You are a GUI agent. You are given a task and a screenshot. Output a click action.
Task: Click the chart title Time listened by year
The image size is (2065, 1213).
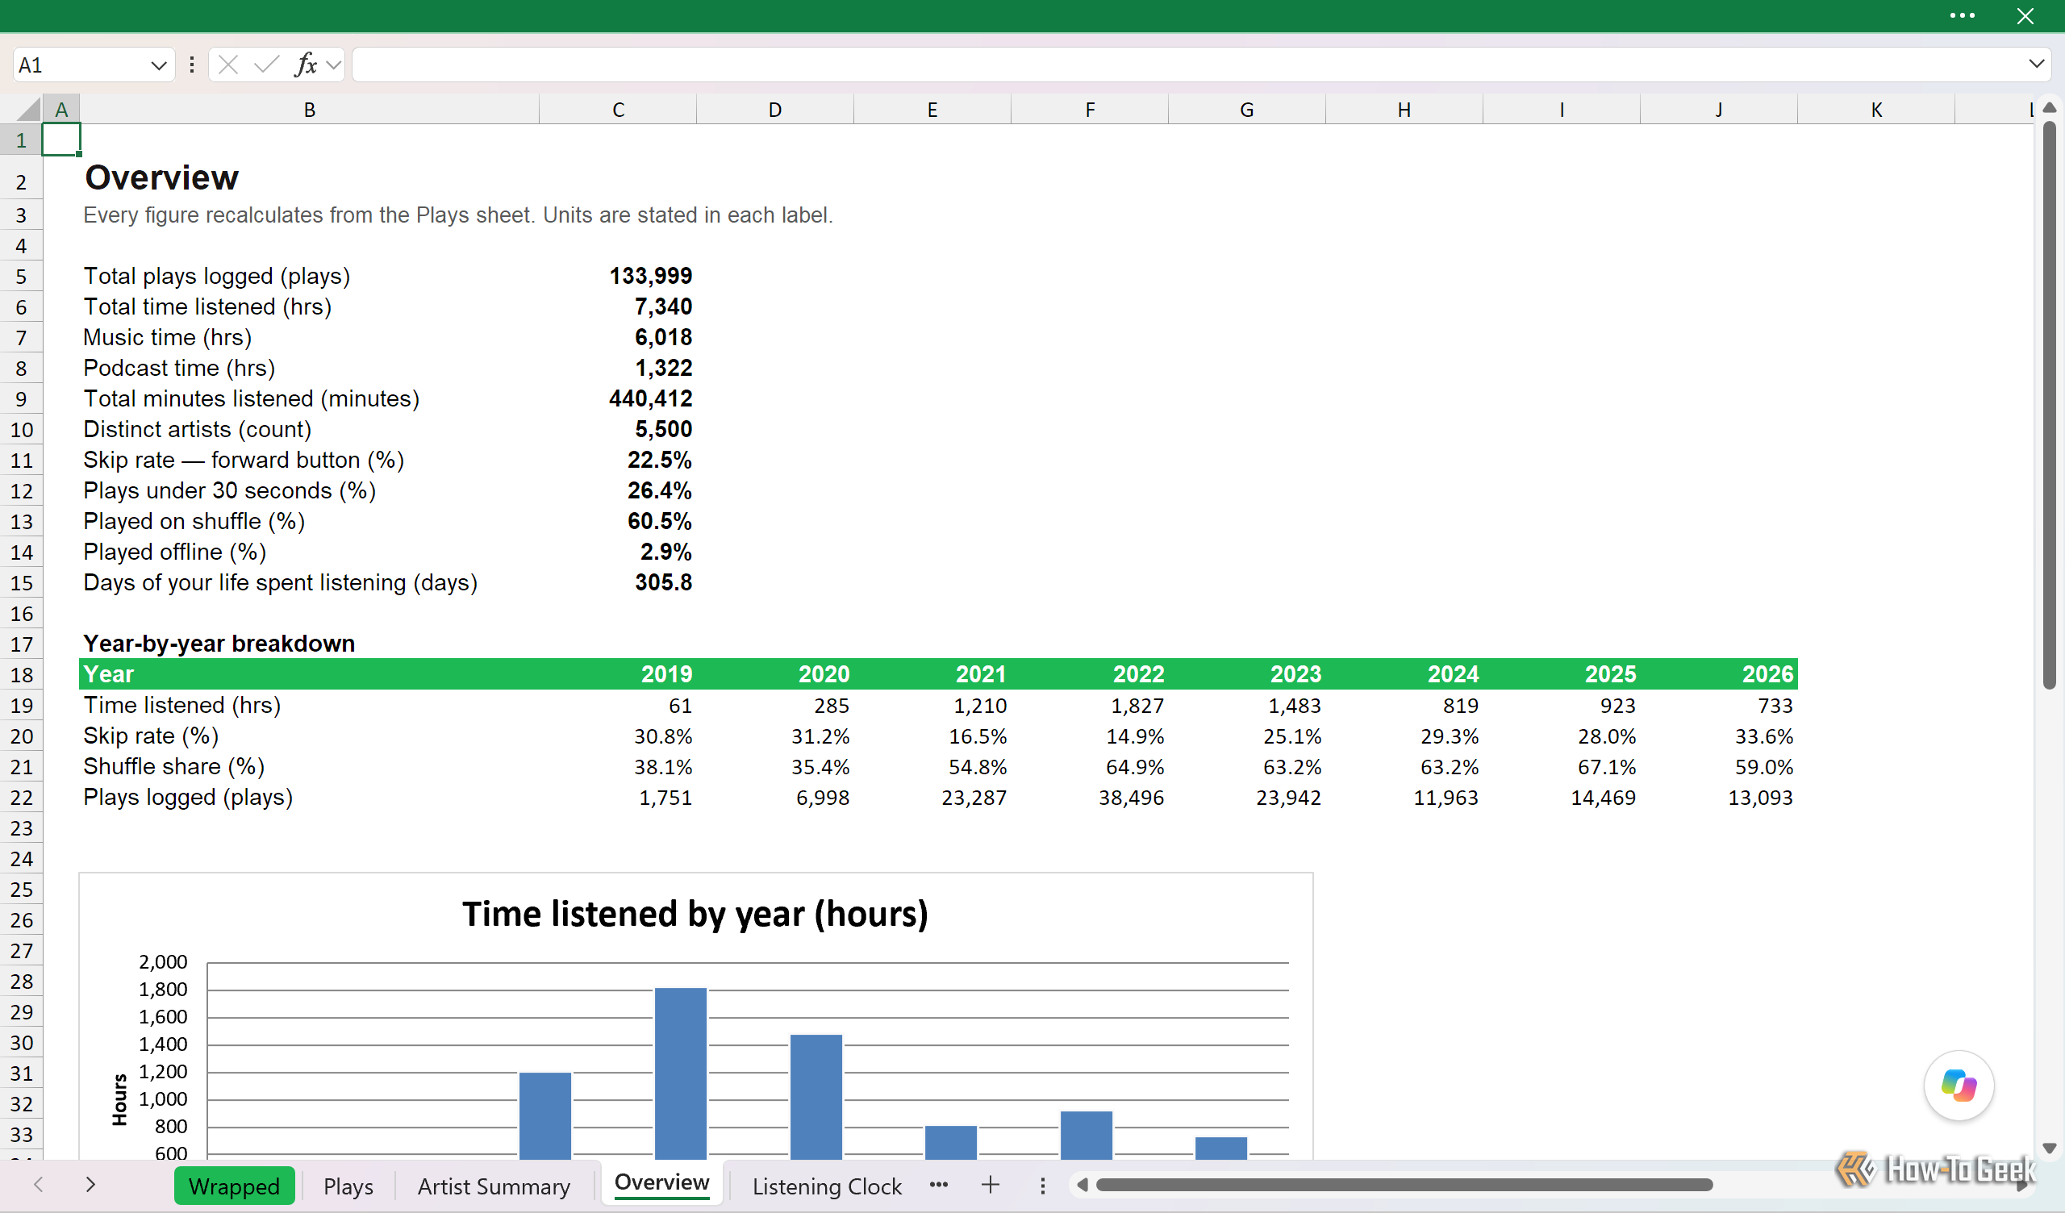pos(695,914)
